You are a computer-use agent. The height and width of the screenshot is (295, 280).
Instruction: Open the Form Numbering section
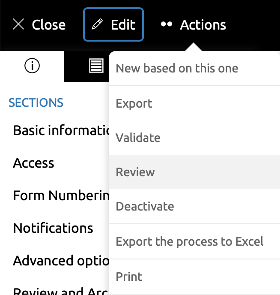60,196
